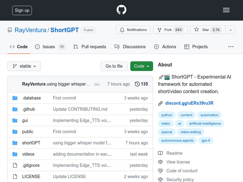243x182 pixels.
Task: Click the LICENSE file icon
Action: 15,177
